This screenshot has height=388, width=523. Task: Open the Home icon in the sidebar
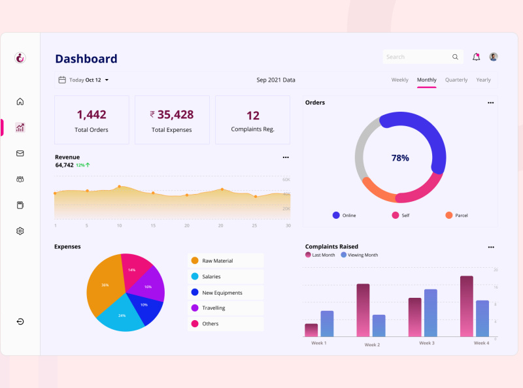[20, 101]
